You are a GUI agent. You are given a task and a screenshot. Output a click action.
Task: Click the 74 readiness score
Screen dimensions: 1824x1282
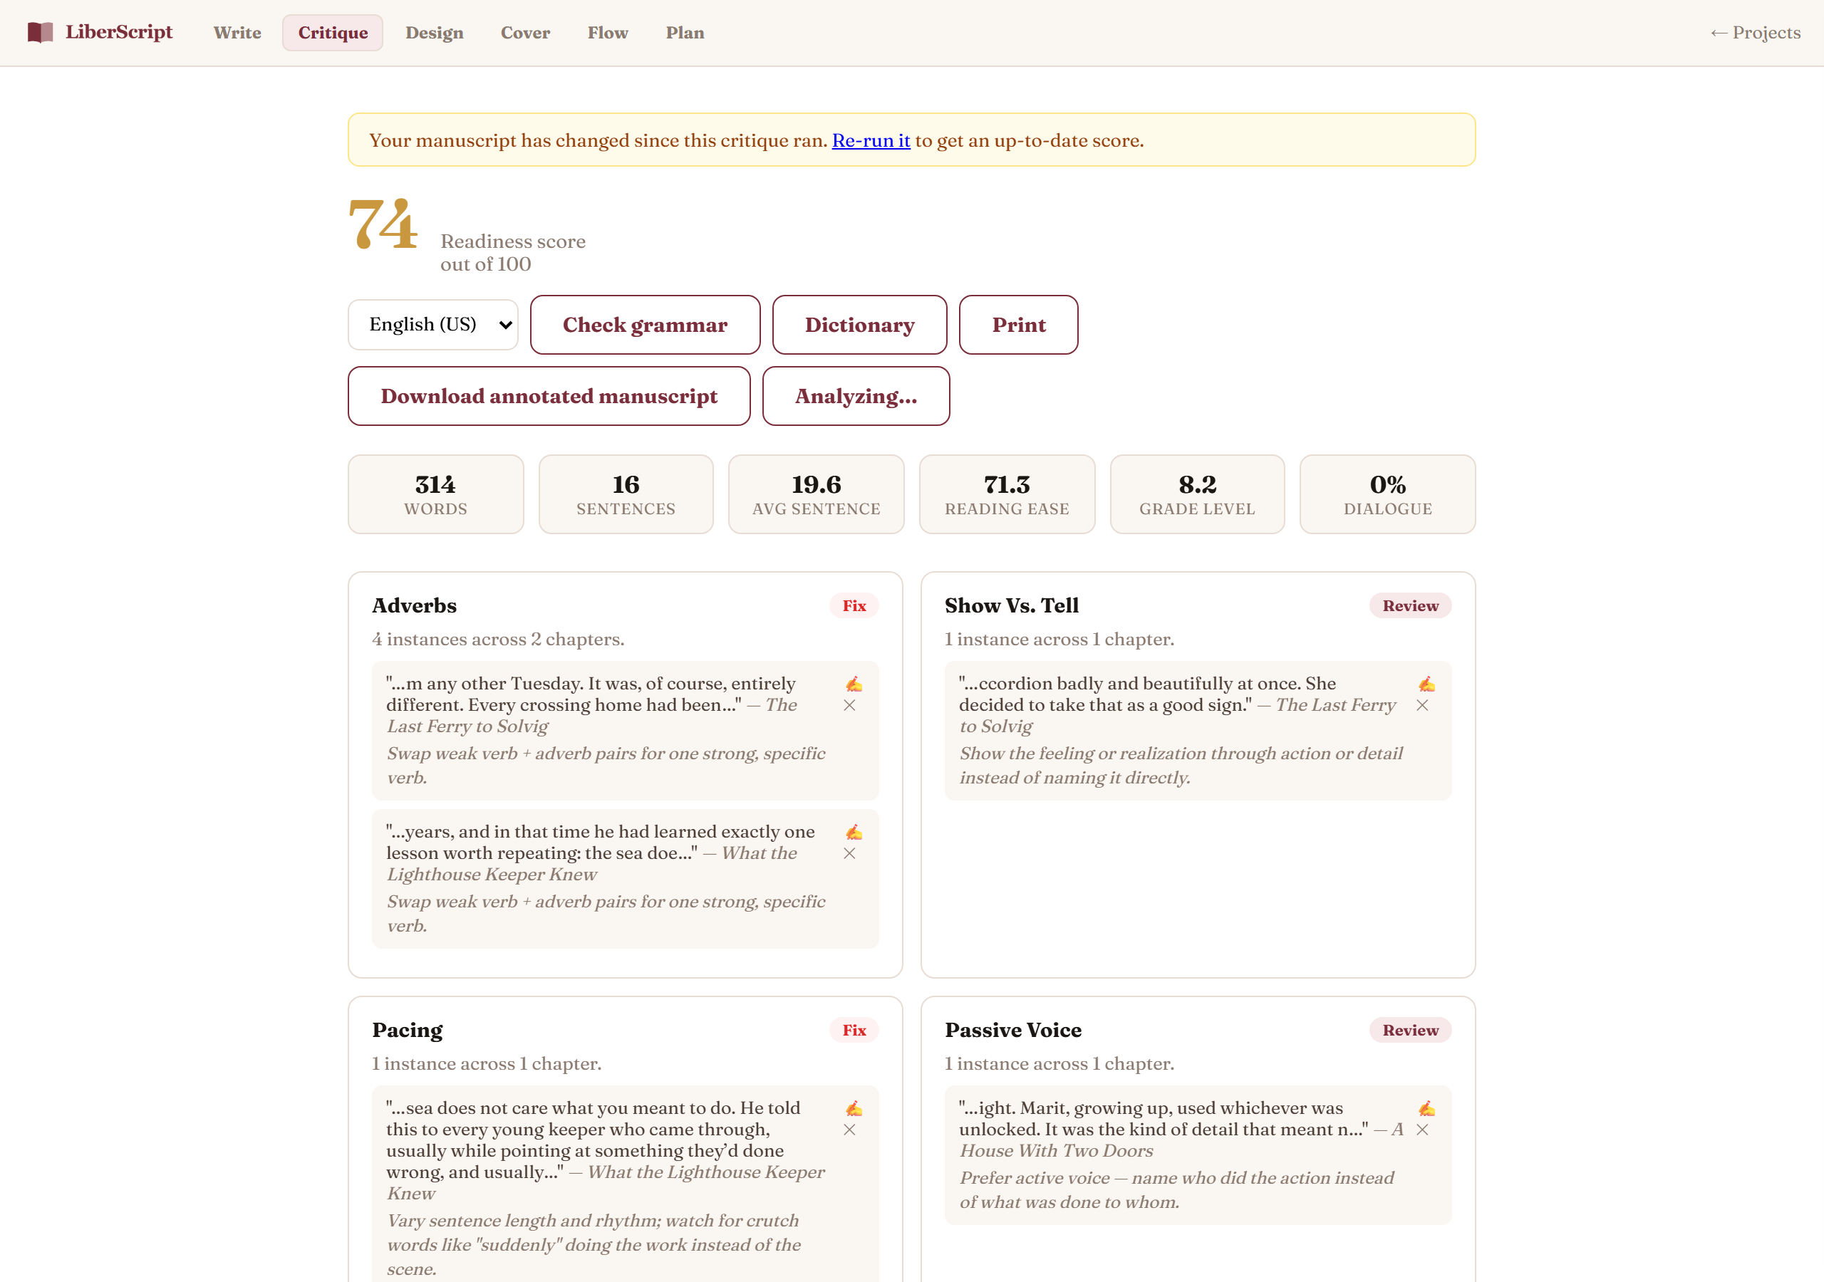coord(383,224)
